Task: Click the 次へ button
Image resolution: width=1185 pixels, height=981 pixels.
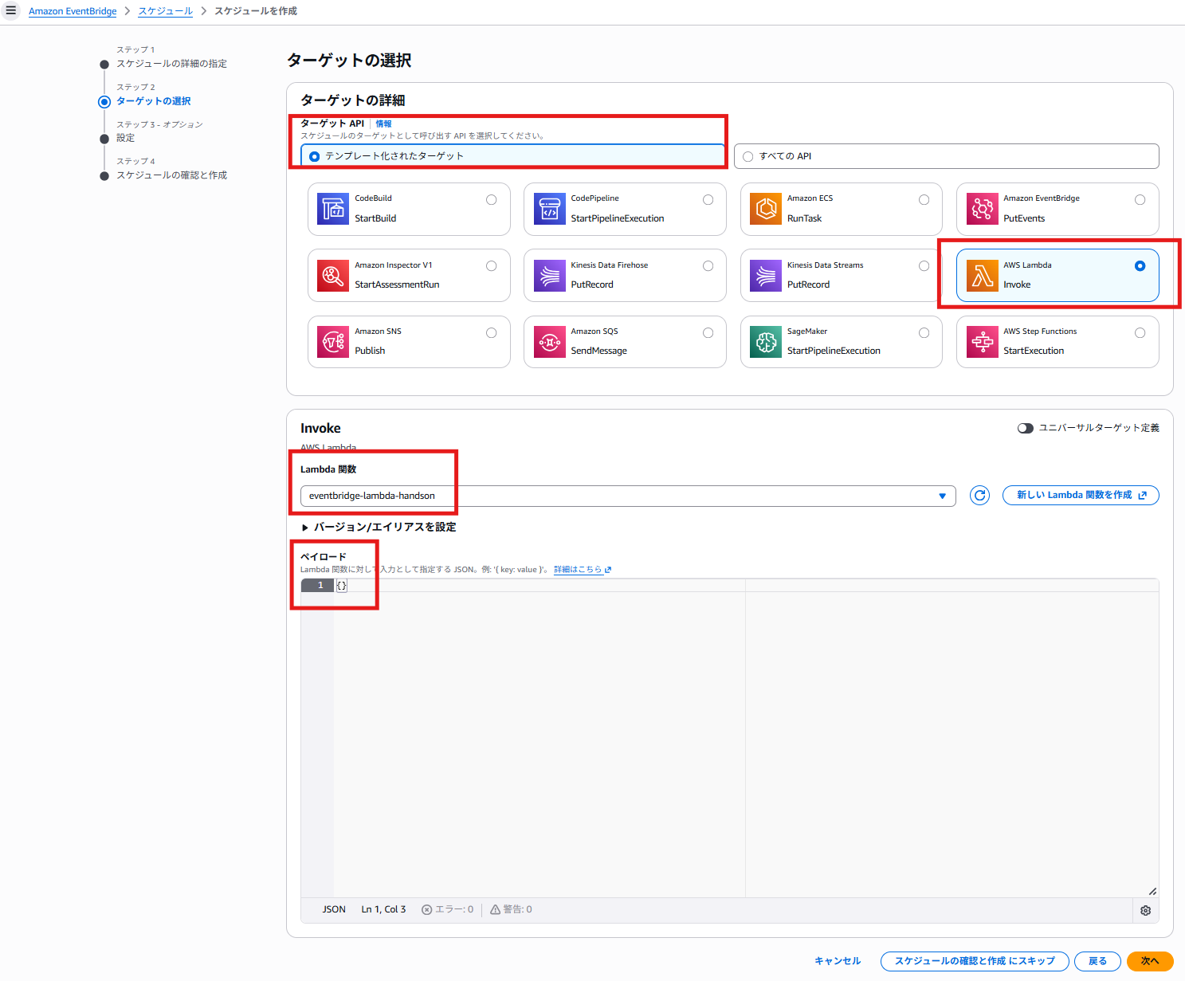Action: point(1150,961)
